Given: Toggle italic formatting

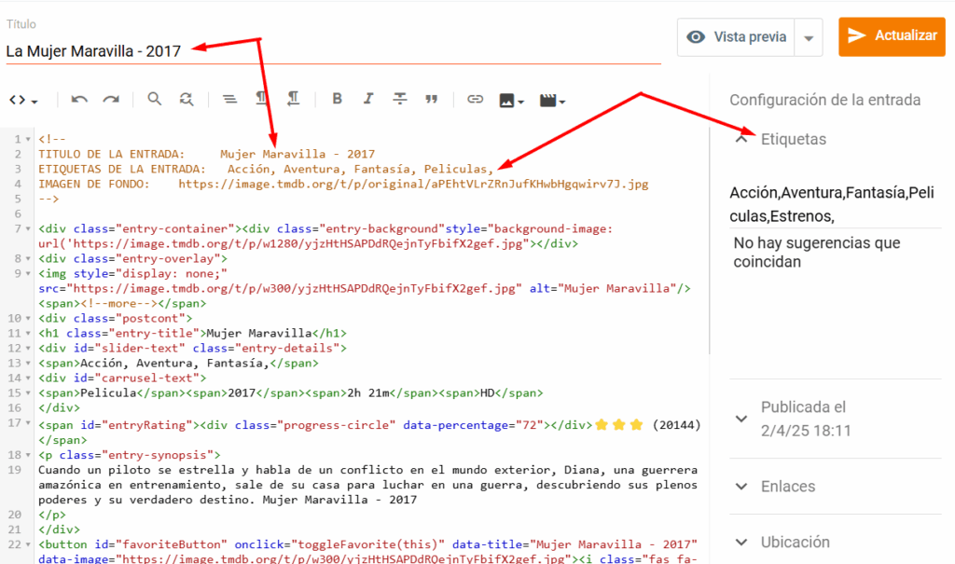Looking at the screenshot, I should pos(367,99).
